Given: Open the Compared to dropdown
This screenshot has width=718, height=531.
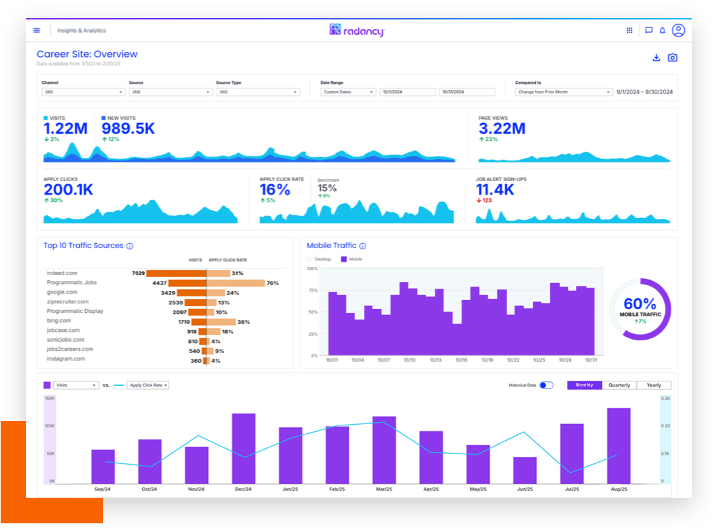Looking at the screenshot, I should click(563, 92).
